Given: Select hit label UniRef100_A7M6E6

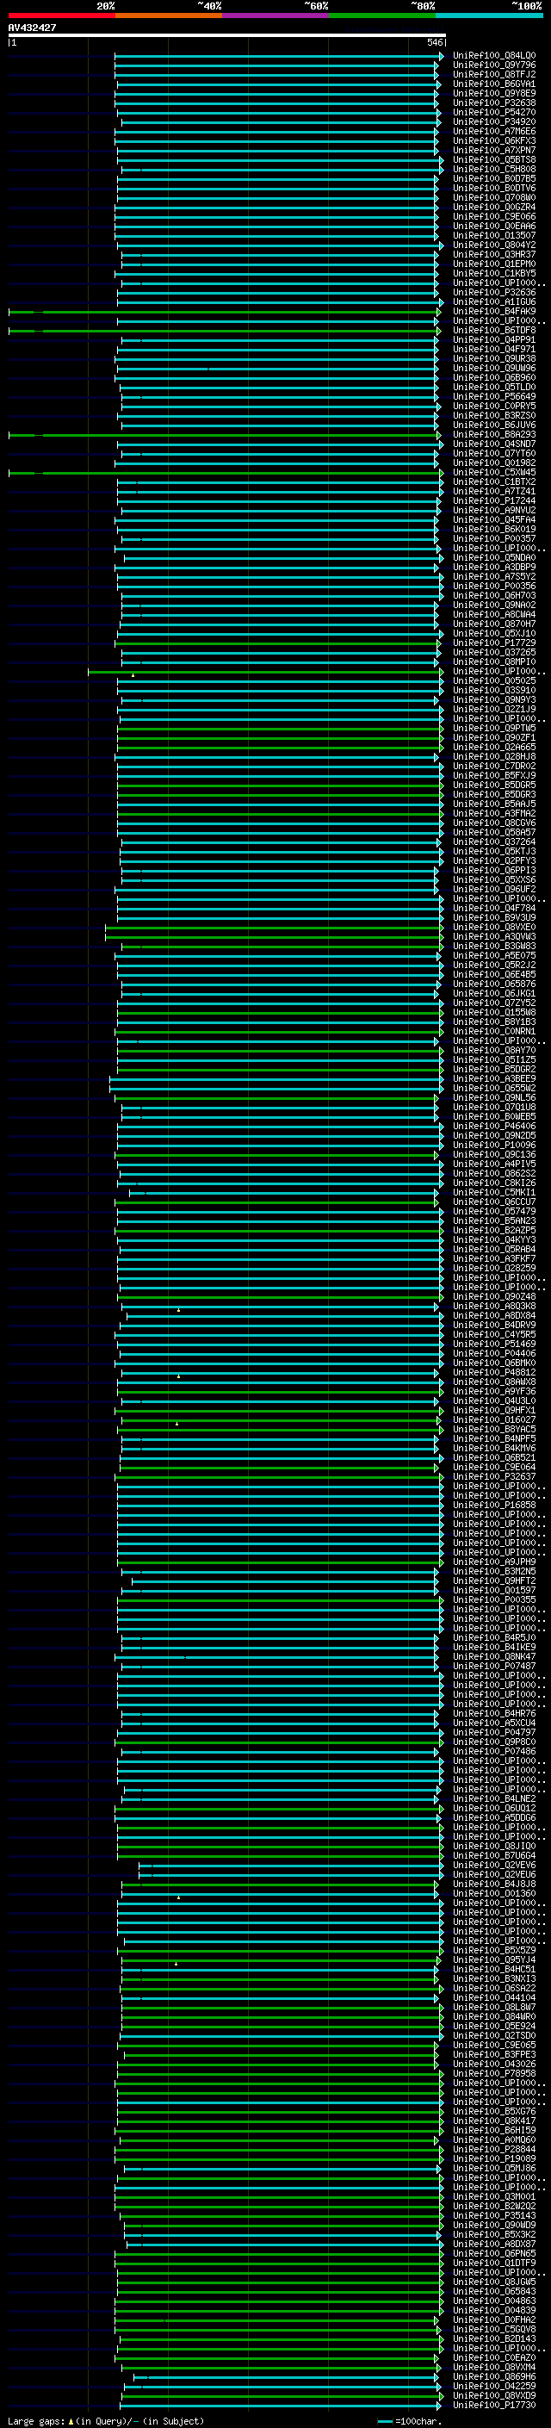Looking at the screenshot, I should point(493,131).
